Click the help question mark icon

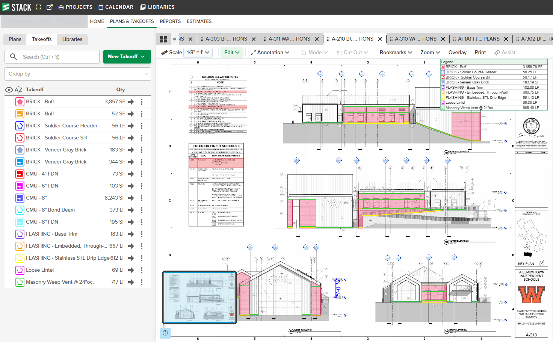coord(165,333)
